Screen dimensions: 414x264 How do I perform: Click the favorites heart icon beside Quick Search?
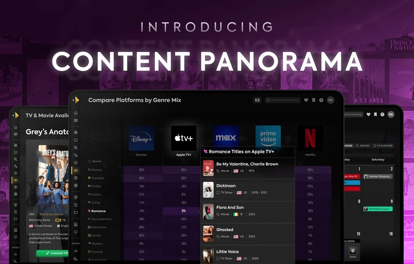(x=306, y=100)
